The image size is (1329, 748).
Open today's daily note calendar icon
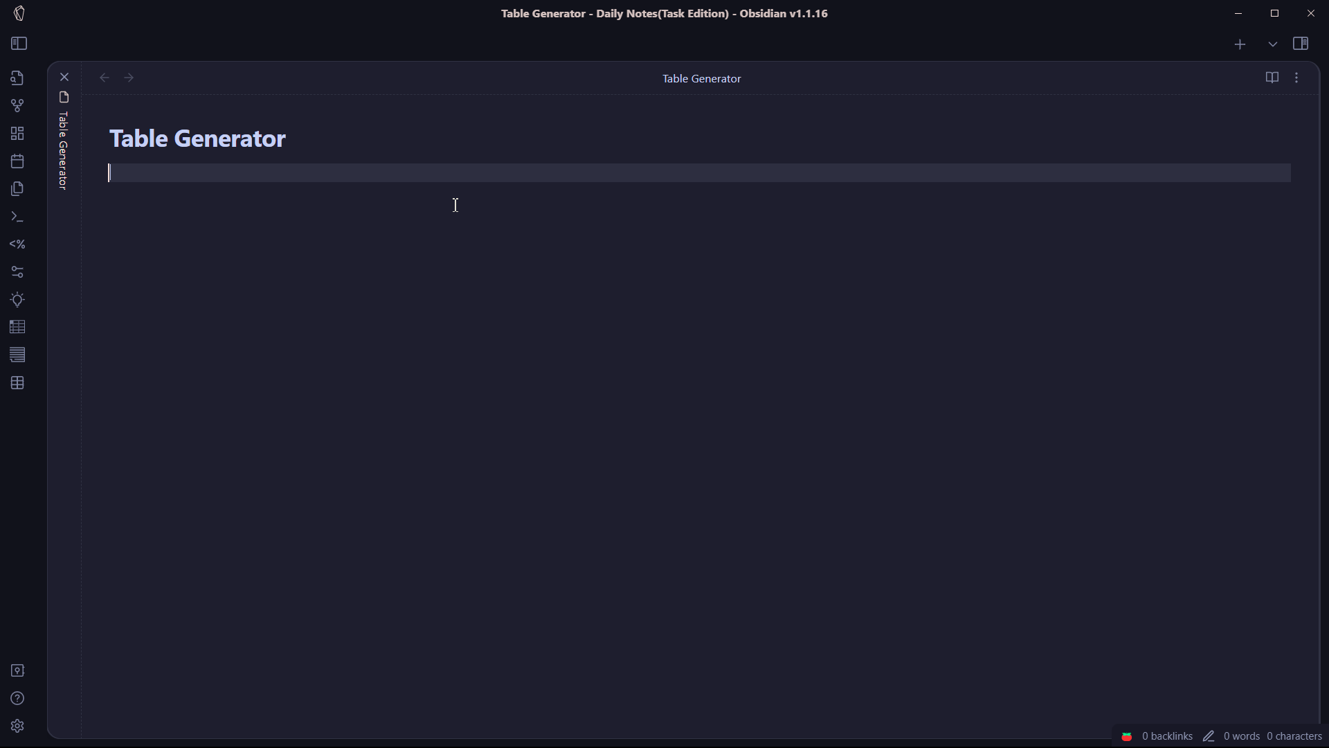(x=17, y=161)
